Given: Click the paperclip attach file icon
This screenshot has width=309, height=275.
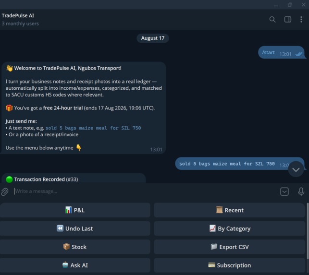Looking at the screenshot, I should coord(5,191).
